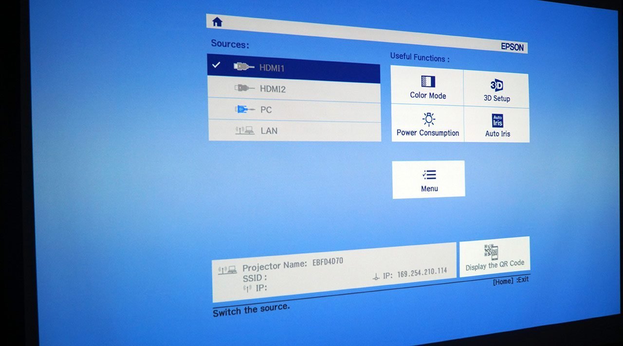The width and height of the screenshot is (623, 346).
Task: Click the HDMI1 connector icon
Action: pyautogui.click(x=244, y=67)
